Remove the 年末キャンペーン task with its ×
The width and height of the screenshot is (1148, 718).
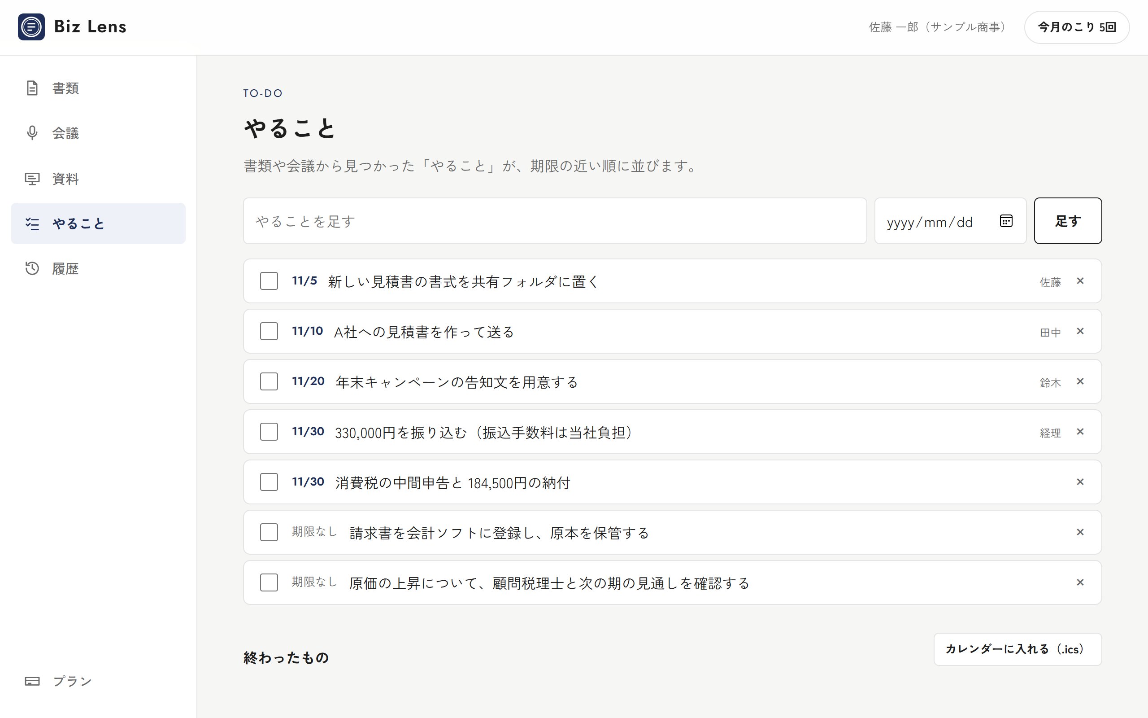(x=1080, y=382)
